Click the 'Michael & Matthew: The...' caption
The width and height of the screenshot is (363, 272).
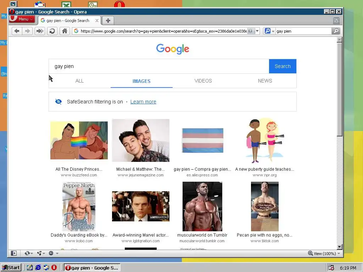tap(140, 169)
